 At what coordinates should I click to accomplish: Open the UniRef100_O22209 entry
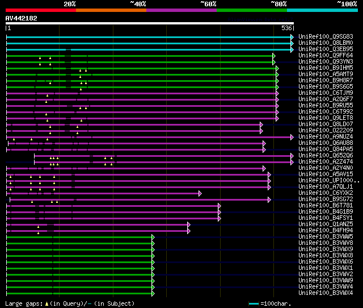click(x=326, y=131)
